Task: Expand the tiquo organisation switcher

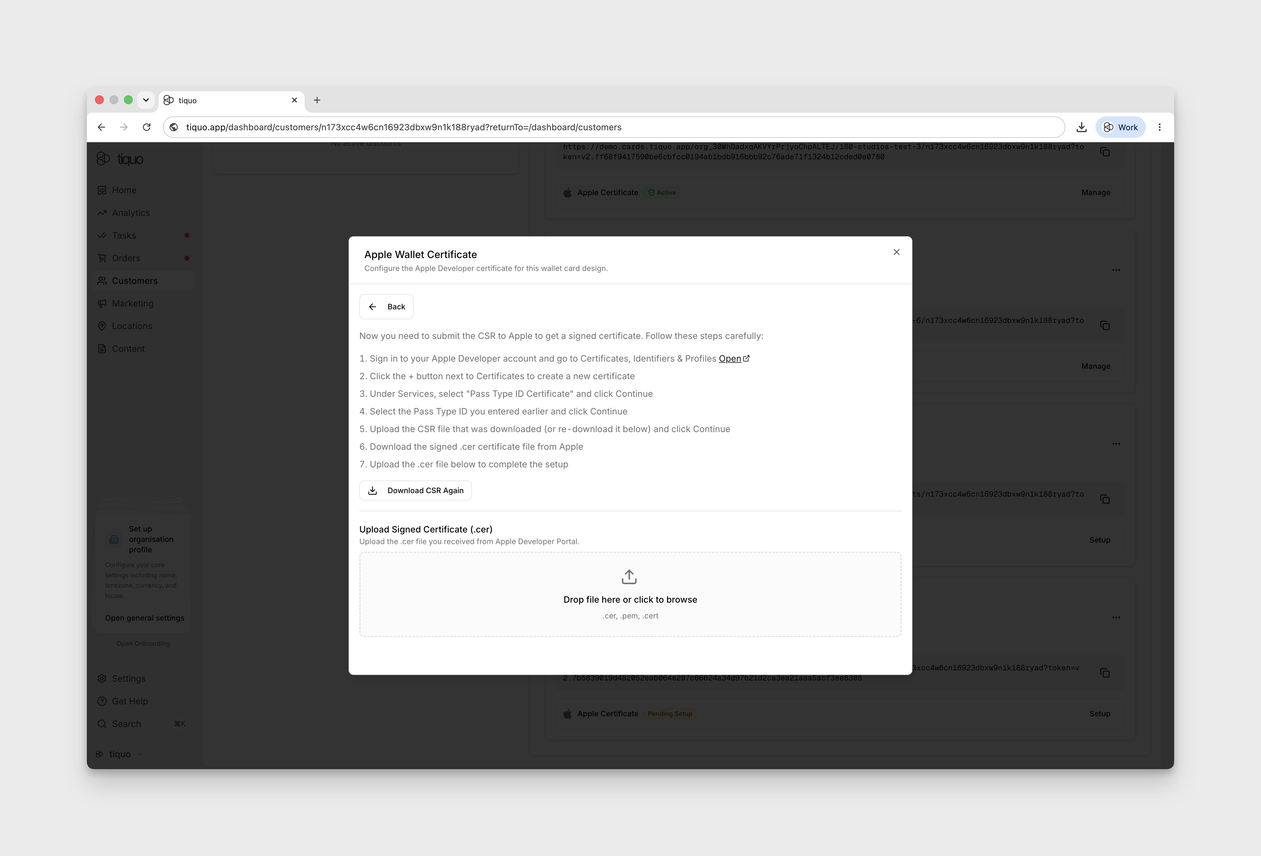Action: pos(119,754)
